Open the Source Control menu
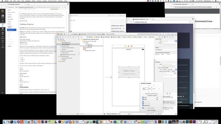Image resolution: width=221 pixels, height=124 pixels. (52, 1)
